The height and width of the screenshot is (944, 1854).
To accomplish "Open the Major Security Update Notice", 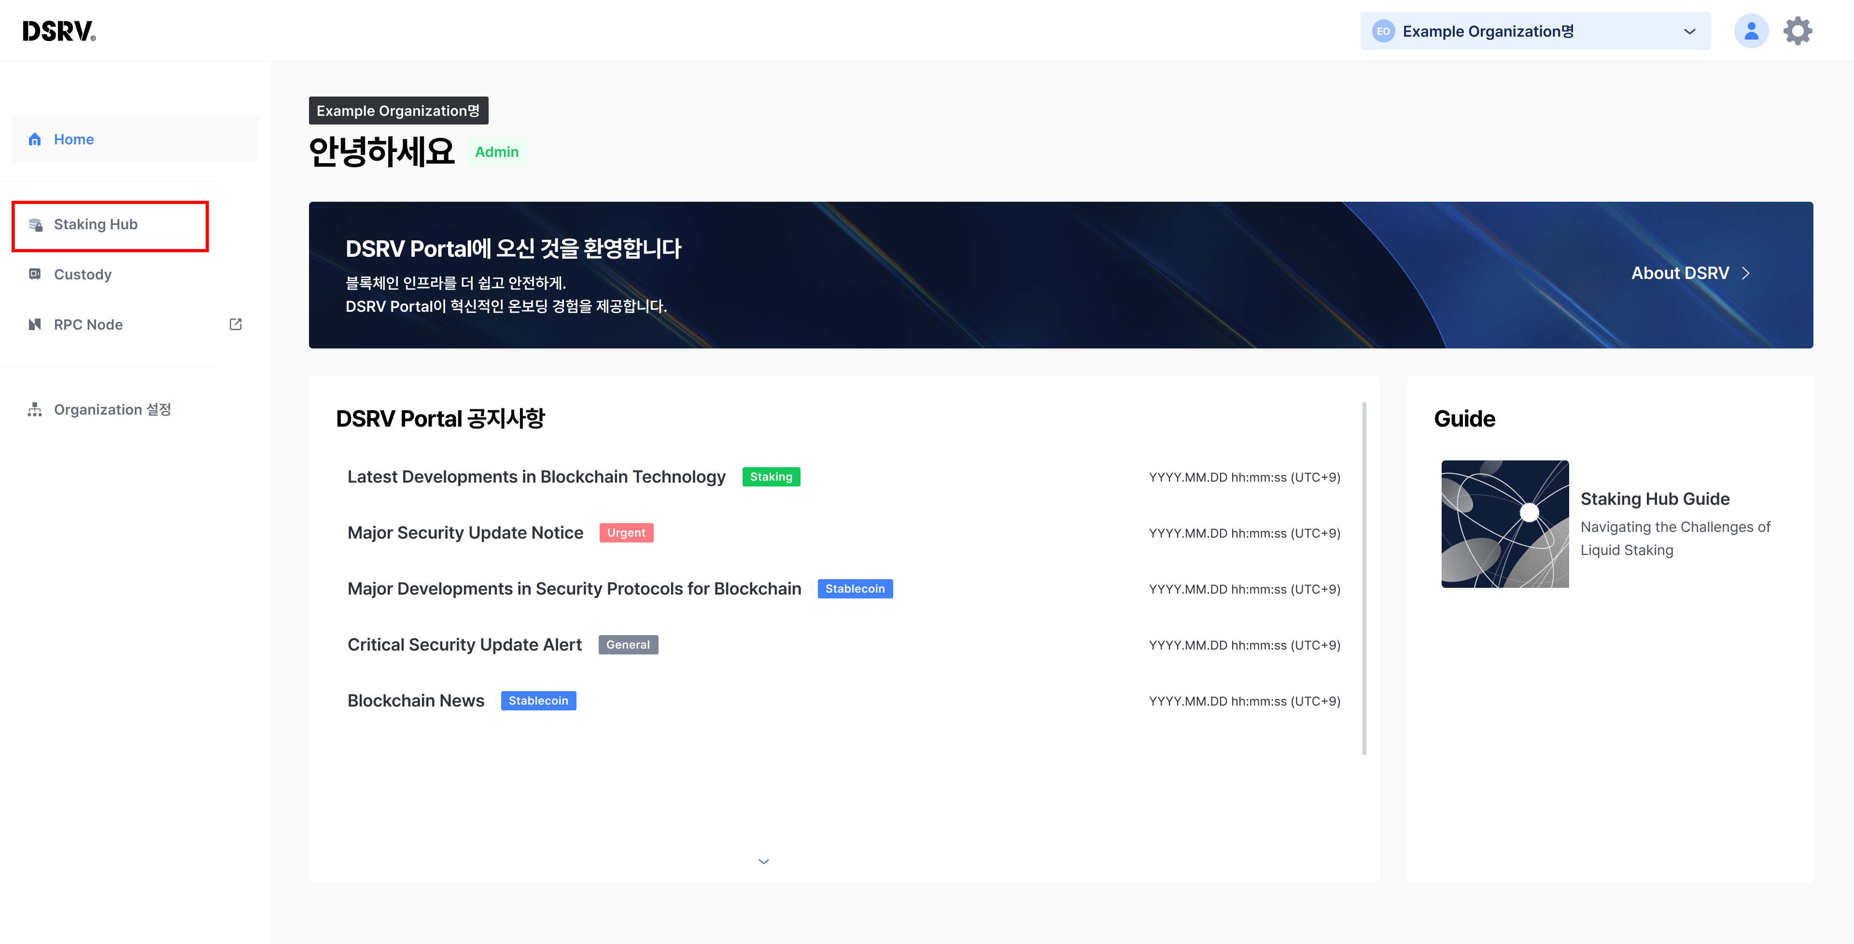I will point(465,532).
